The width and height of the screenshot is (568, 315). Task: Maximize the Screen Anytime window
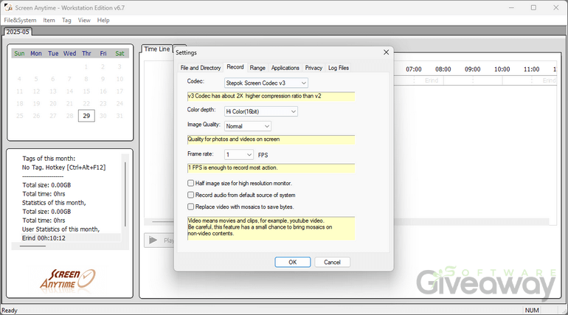click(533, 7)
